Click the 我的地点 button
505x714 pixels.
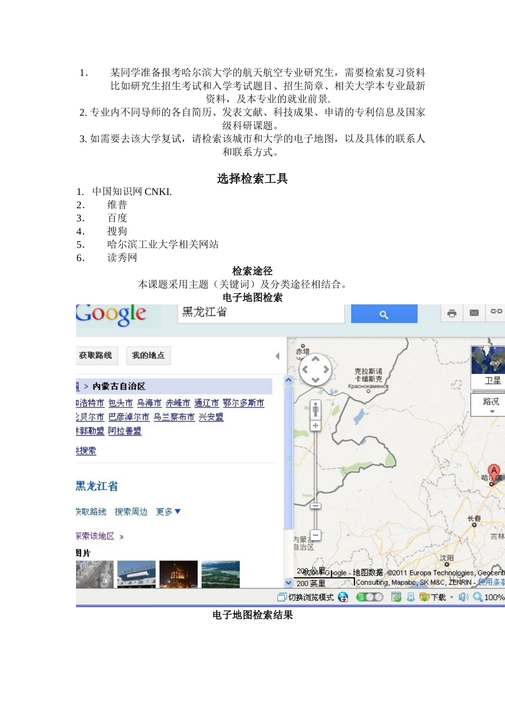(x=148, y=355)
